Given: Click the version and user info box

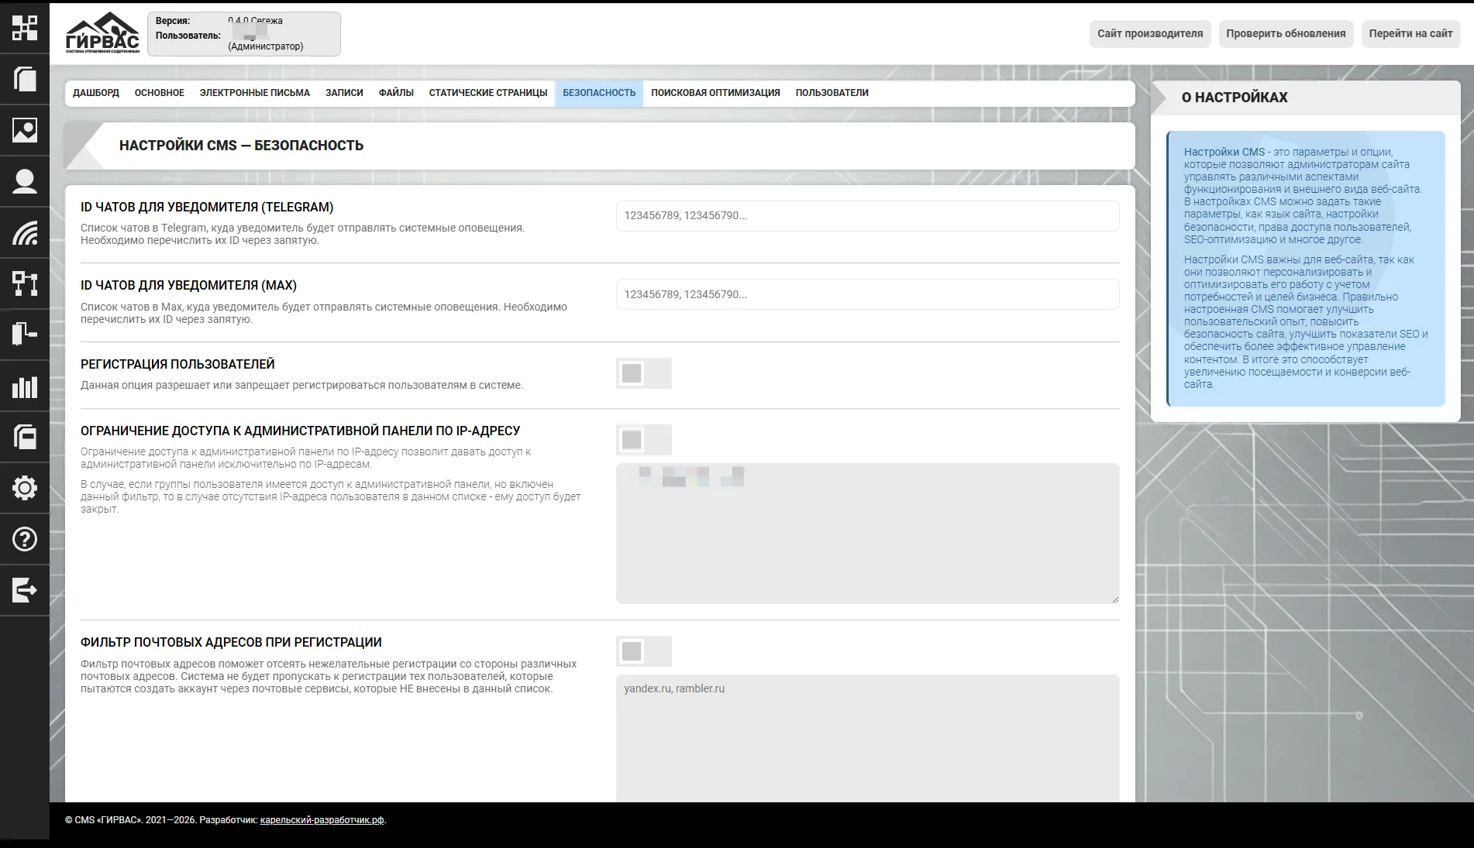Looking at the screenshot, I should 244,33.
